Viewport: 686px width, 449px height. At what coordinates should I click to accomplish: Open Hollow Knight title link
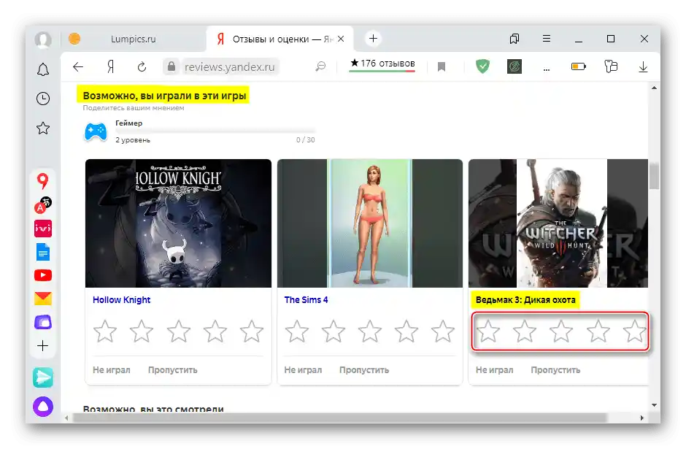[121, 300]
